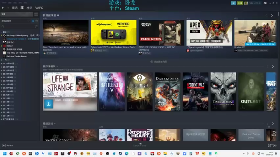Show previous Play Next games arrow
This screenshot has height=157, width=280.
(267, 67)
